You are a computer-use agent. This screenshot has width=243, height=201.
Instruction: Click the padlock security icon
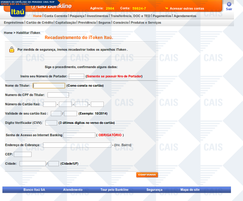click(11, 49)
